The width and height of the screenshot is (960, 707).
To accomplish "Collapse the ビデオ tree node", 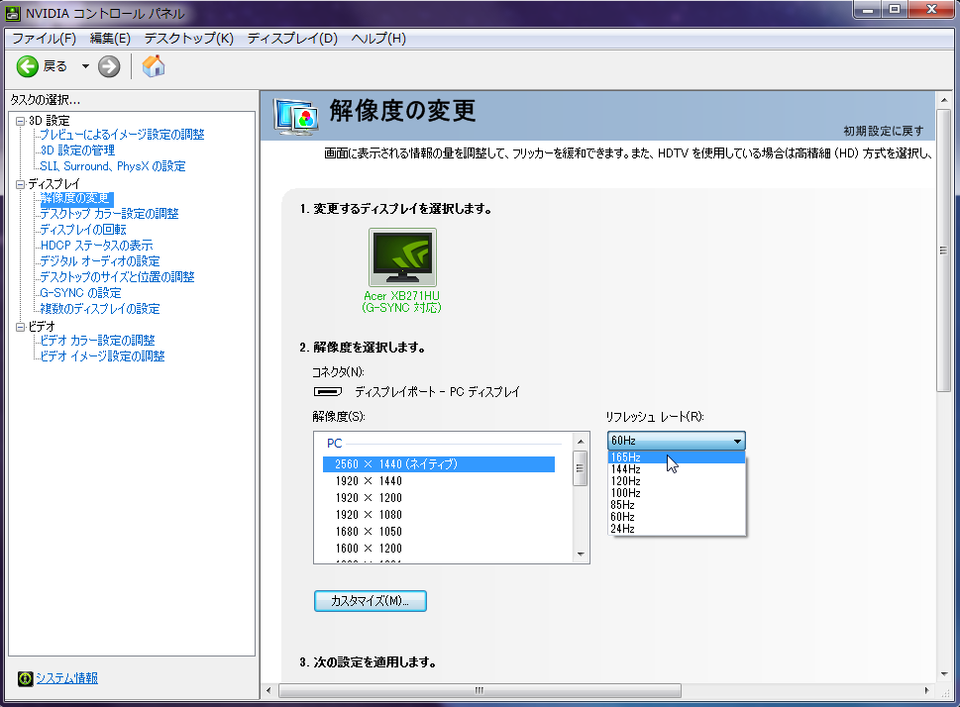I will coord(20,327).
